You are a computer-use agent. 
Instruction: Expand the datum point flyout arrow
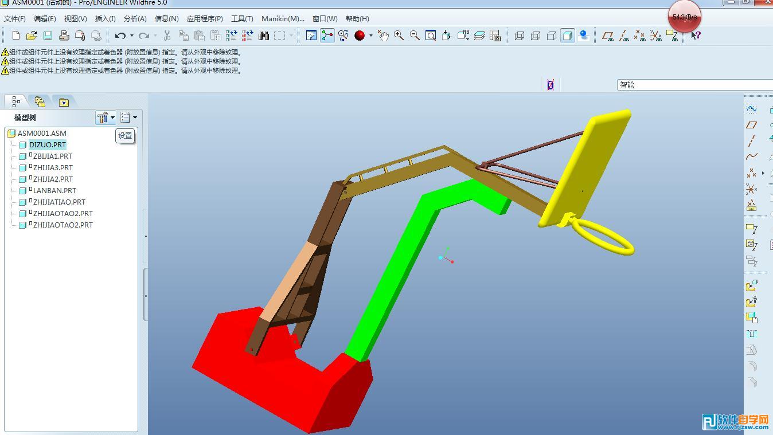tap(763, 173)
